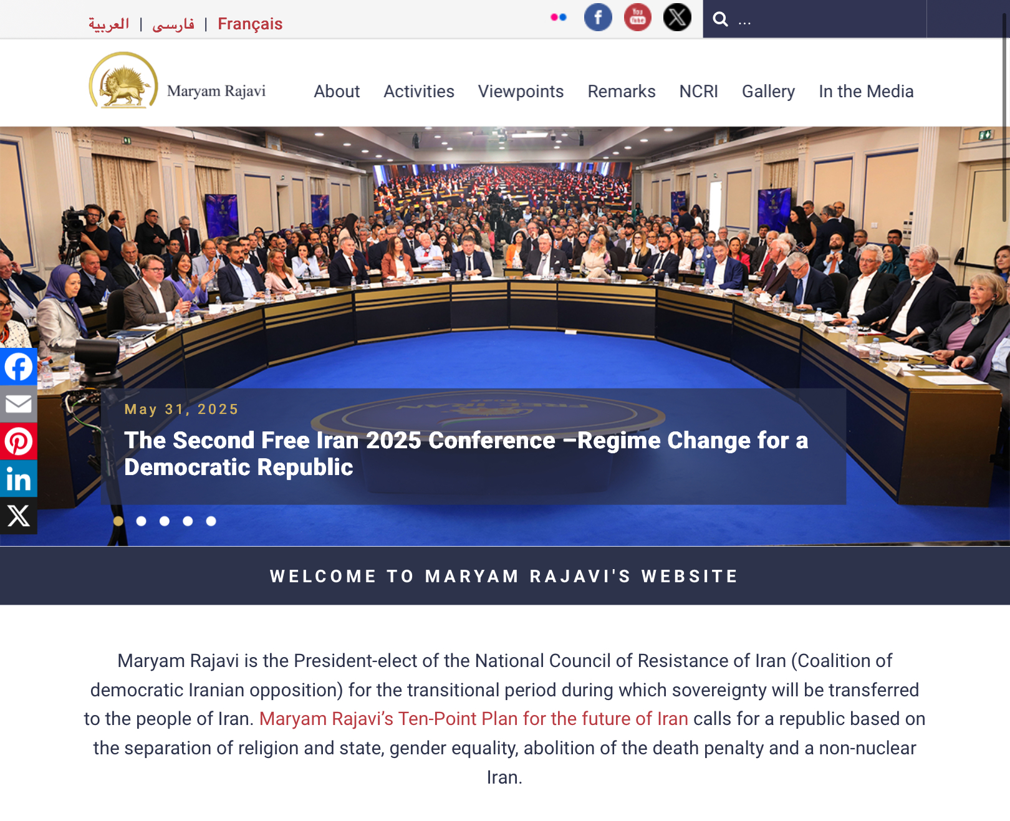This screenshot has width=1010, height=821.
Task: Share on Pinterest from side bar
Action: pyautogui.click(x=19, y=441)
